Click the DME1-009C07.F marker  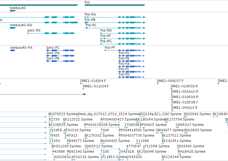158,84
